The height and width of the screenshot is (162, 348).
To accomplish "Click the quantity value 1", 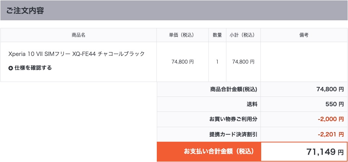I will pos(217,62).
